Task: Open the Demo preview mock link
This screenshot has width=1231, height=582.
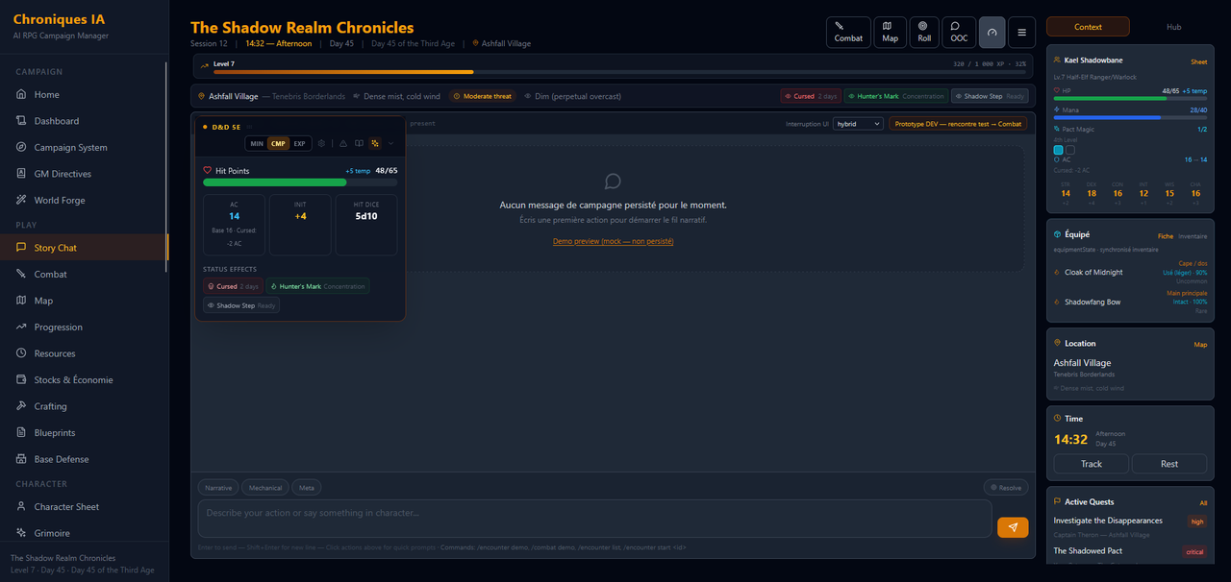Action: point(613,241)
